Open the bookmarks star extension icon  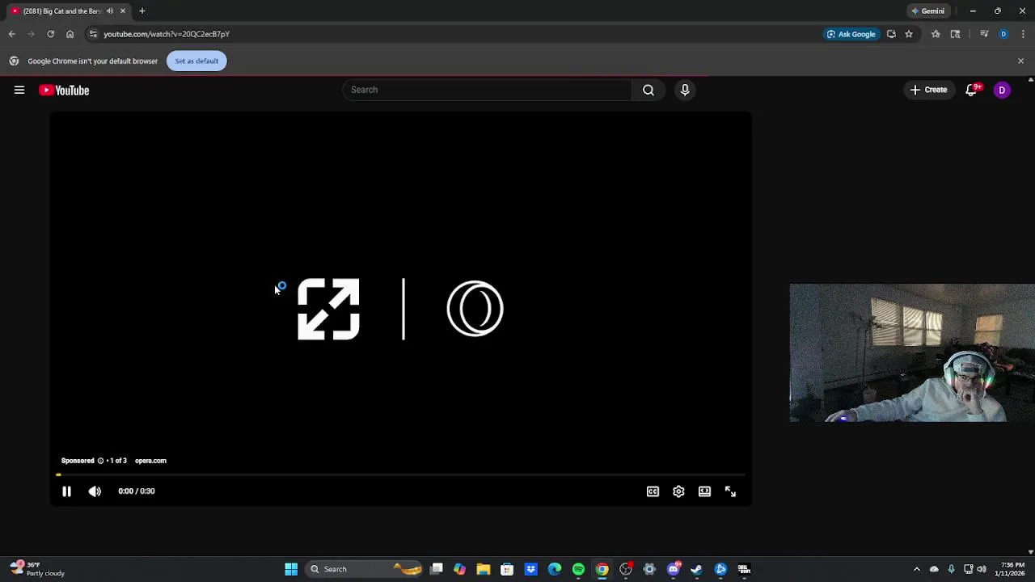tap(936, 34)
